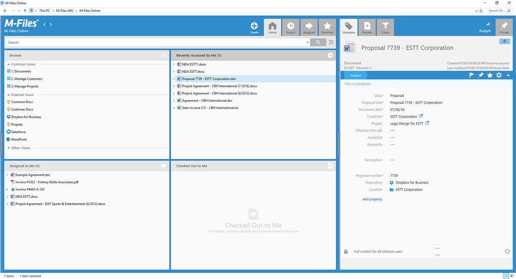
Task: Open search refinement options with sliders icon
Action: 331,42
